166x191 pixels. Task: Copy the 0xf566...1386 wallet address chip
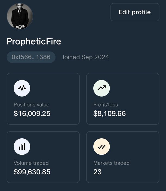coord(31,57)
